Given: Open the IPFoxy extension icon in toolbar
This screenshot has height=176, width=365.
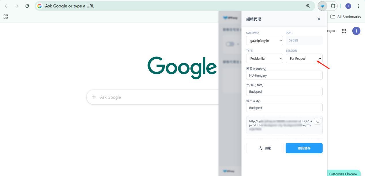Looking at the screenshot, I should pyautogui.click(x=323, y=6).
